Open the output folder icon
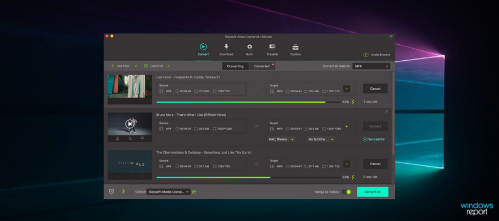Screen dimensions: 499x221 pos(194,192)
